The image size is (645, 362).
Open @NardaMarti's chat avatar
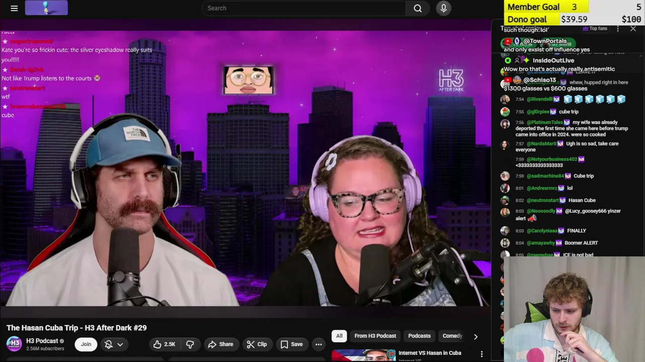coord(504,145)
